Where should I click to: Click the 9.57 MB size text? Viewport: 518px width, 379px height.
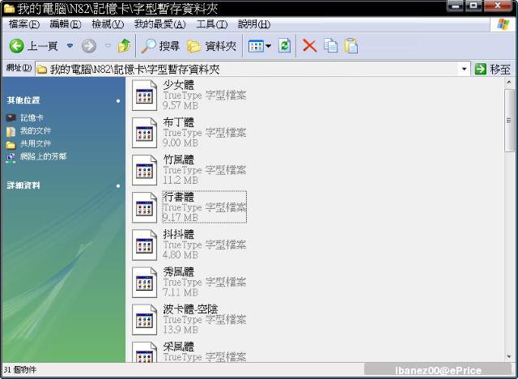(180, 106)
